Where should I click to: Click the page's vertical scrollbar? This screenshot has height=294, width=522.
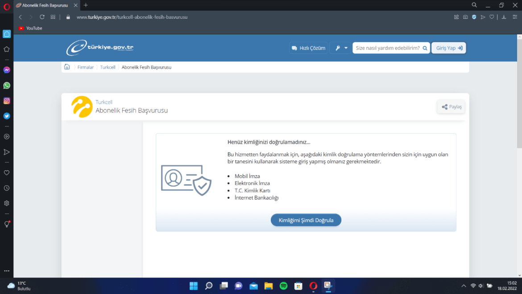(519, 89)
